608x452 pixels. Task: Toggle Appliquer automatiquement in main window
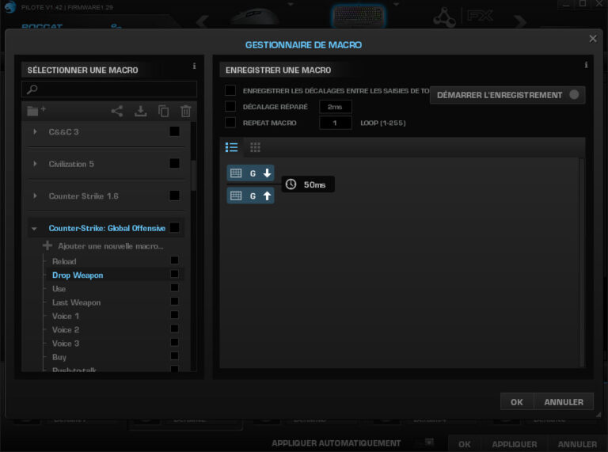(427, 443)
